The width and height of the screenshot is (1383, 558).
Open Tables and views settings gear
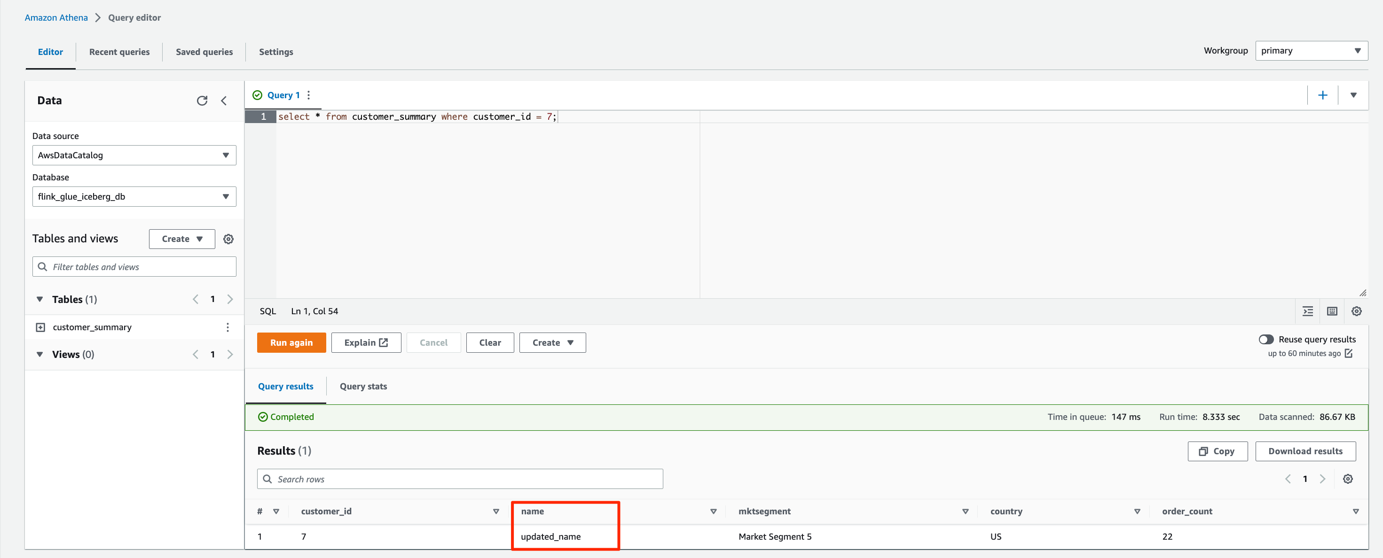(228, 239)
